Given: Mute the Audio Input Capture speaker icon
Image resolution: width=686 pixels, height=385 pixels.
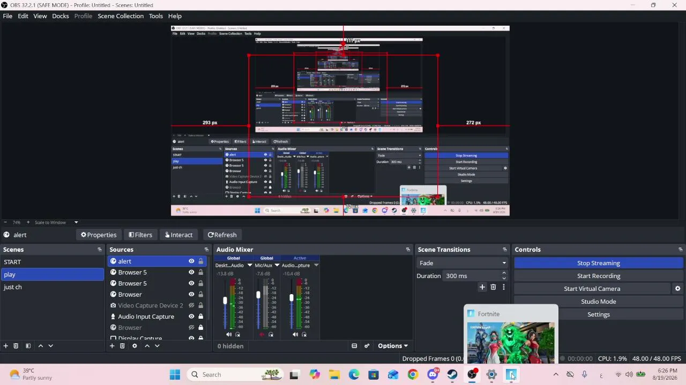Looking at the screenshot, I should (295, 335).
